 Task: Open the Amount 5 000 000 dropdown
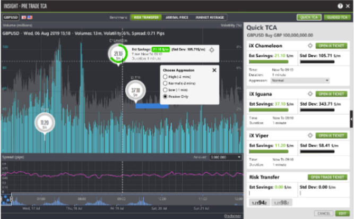click(x=226, y=157)
